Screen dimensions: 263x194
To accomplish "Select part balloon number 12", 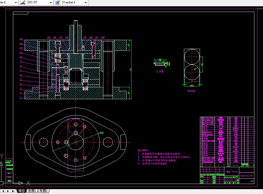I will pos(21,48).
